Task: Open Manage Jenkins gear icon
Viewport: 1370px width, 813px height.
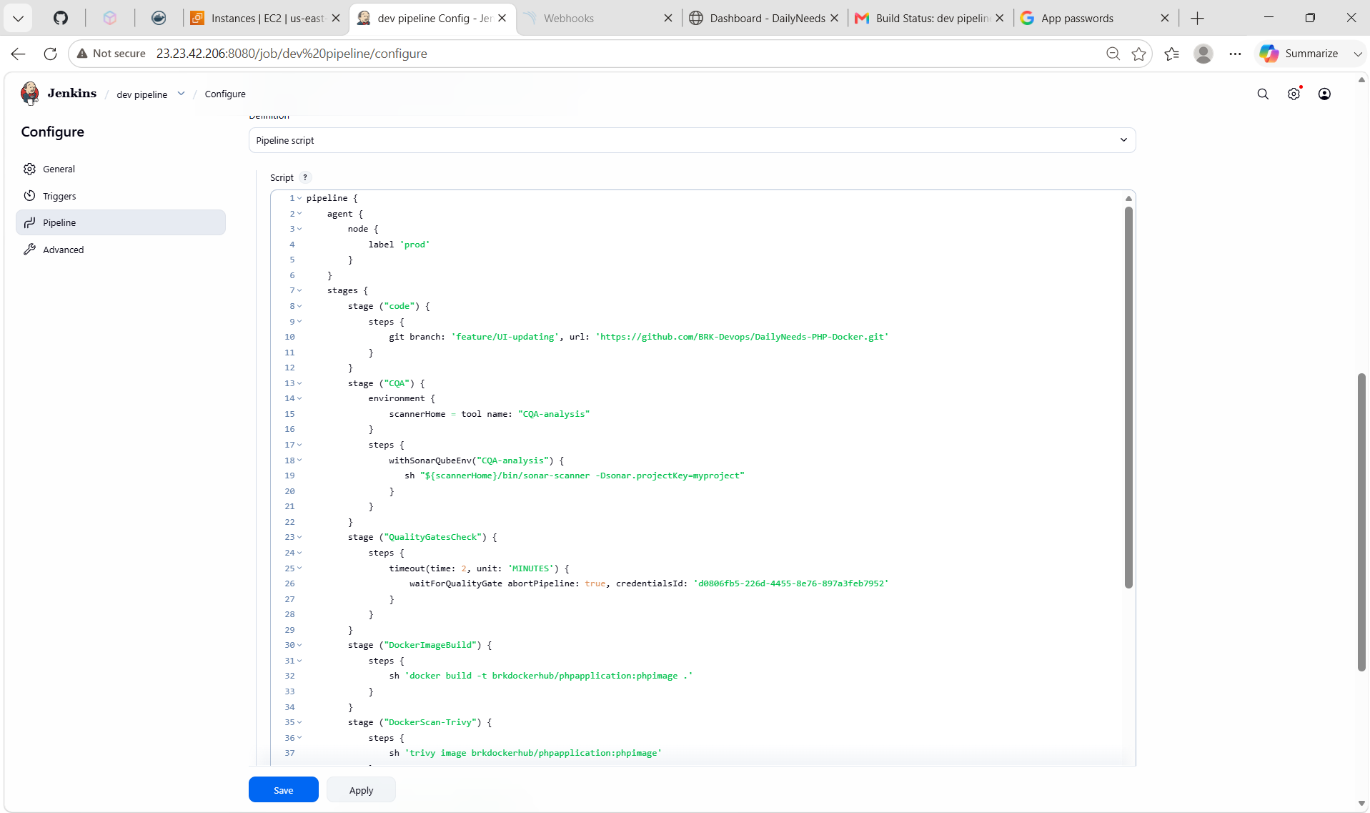Action: click(x=1294, y=94)
